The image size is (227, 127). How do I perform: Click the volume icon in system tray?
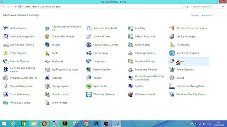[x=204, y=124]
